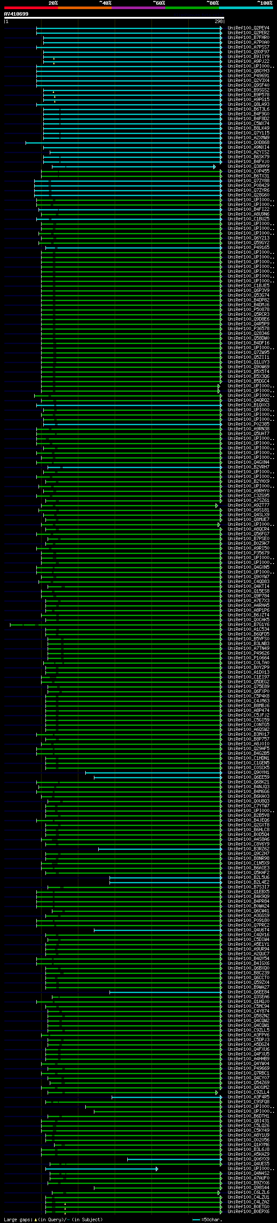Open hit UniRef100_A7PSS7

tap(248, 47)
